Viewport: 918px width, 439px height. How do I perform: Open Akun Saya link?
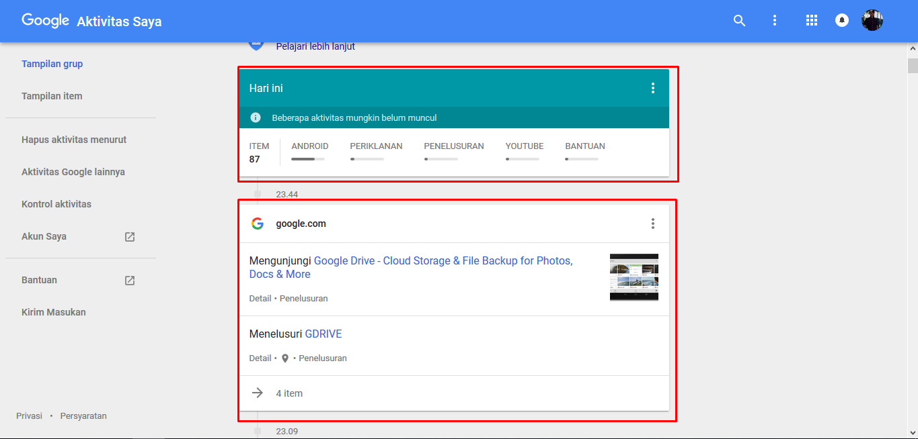point(44,237)
